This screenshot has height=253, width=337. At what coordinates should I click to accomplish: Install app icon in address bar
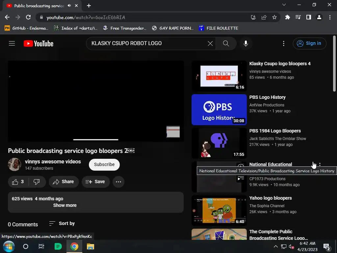click(253, 17)
